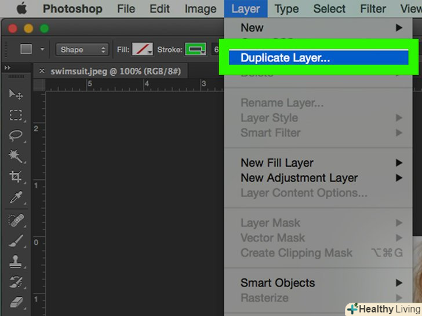Open the tool preset picker arrow

[42, 49]
